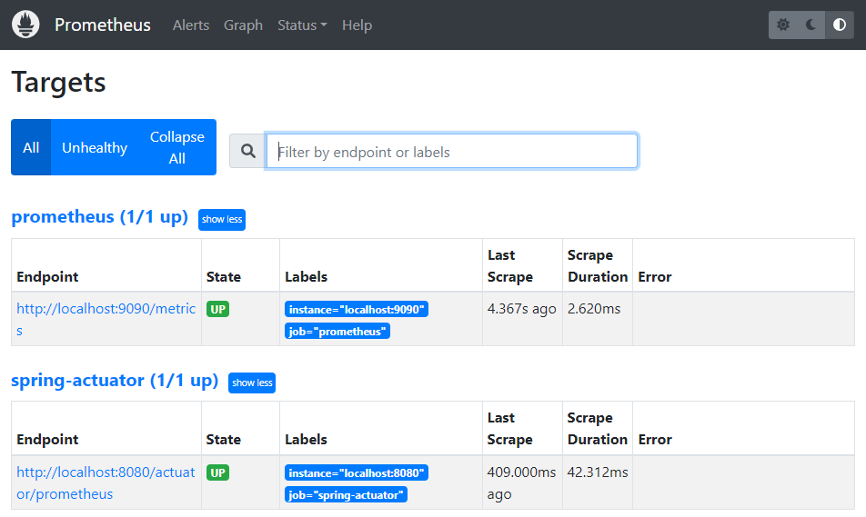Open the Alerts page
Viewport: 866px width, 517px height.
point(190,25)
